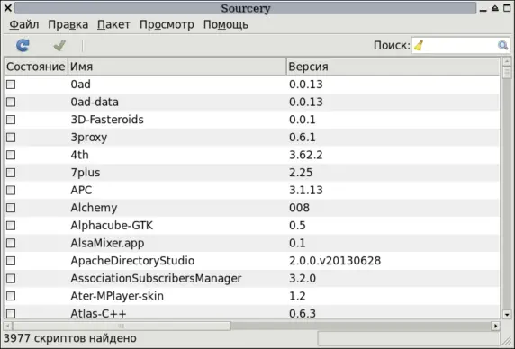This screenshot has width=515, height=349.
Task: Tick the checkbox for Alphacube-GTK
Action: pos(11,226)
